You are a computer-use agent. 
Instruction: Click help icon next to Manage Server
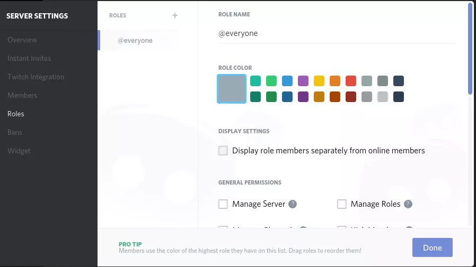click(292, 204)
